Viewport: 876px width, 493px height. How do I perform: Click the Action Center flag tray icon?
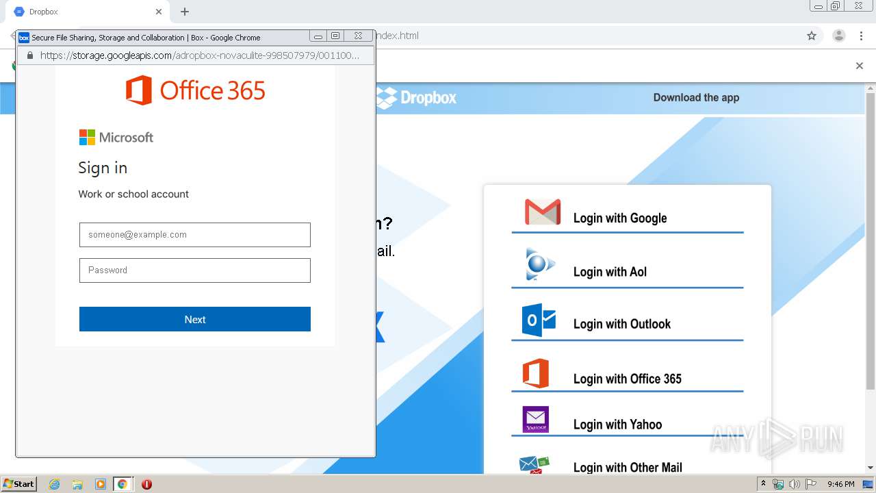(811, 484)
